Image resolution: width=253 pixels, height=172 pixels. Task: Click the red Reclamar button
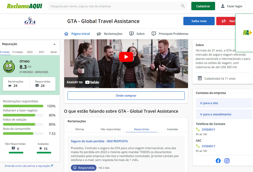tap(226, 21)
